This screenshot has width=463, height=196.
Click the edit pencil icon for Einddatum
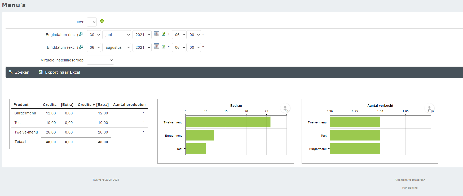point(164,47)
